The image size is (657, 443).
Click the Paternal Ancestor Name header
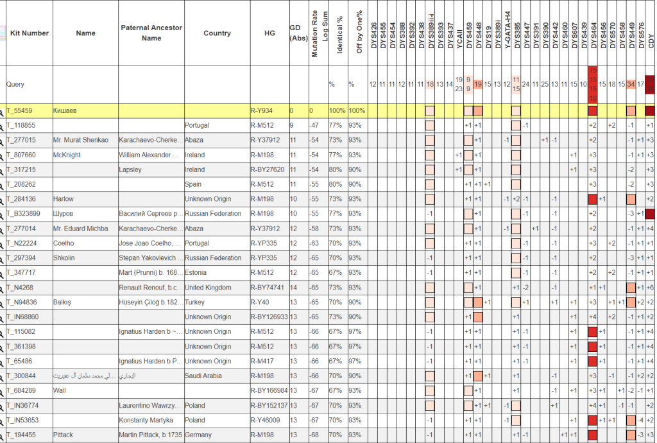[x=151, y=33]
